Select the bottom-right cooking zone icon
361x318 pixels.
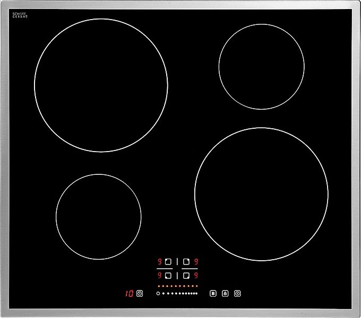tap(186, 275)
